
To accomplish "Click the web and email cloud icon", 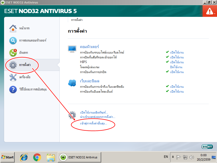I will coord(72,83).
